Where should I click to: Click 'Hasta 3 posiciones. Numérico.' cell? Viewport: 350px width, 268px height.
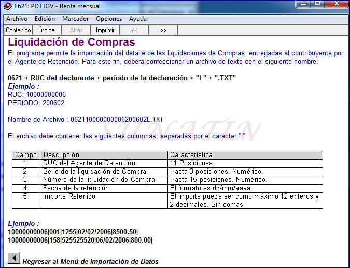click(x=245, y=172)
